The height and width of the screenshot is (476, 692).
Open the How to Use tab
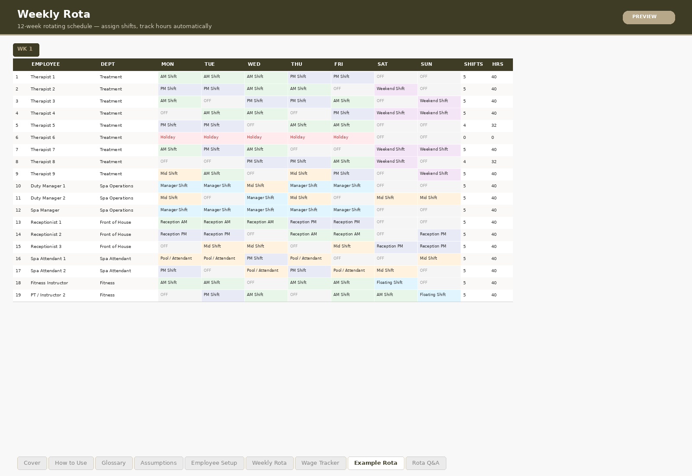click(71, 463)
